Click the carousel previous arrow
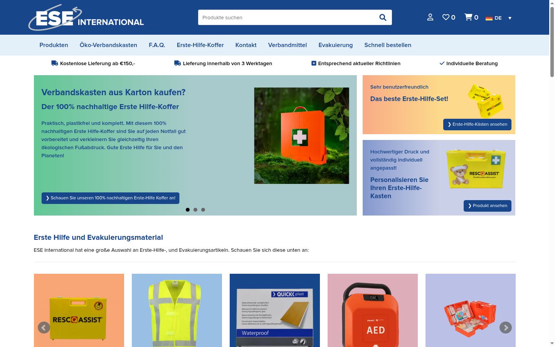 click(x=44, y=328)
